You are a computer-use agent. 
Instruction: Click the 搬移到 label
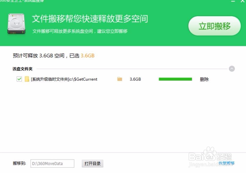[19, 163]
